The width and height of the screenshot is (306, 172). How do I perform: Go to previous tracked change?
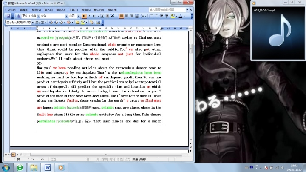click(51, 23)
